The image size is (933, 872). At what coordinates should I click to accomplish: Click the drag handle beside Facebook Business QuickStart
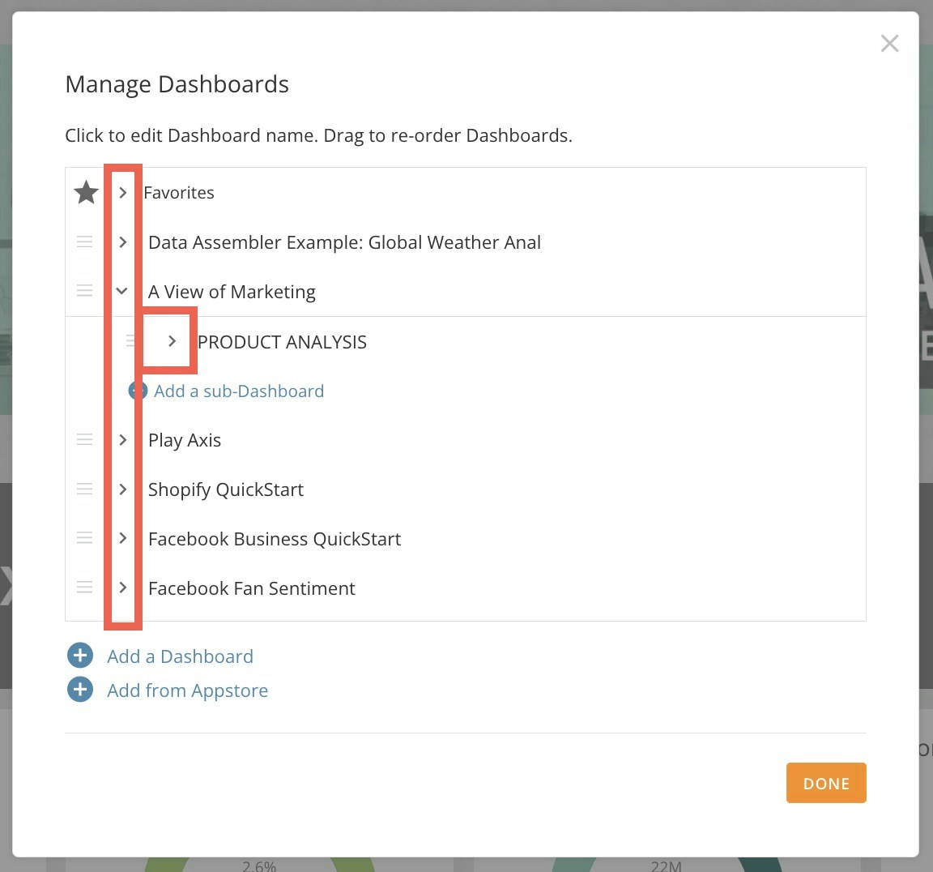click(85, 537)
